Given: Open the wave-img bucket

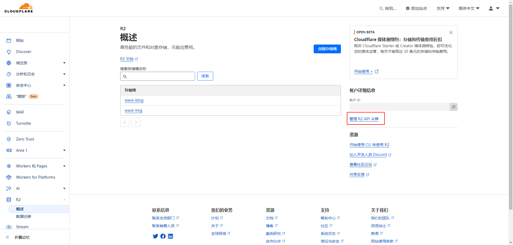Looking at the screenshot, I should tap(133, 110).
